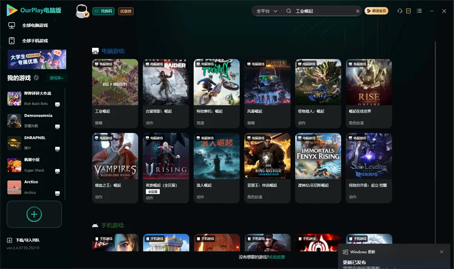This screenshot has height=269, width=454.
Task: Expand the 全平台 platform dropdown
Action: click(267, 11)
